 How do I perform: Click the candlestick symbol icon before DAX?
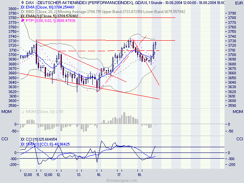(22, 3)
